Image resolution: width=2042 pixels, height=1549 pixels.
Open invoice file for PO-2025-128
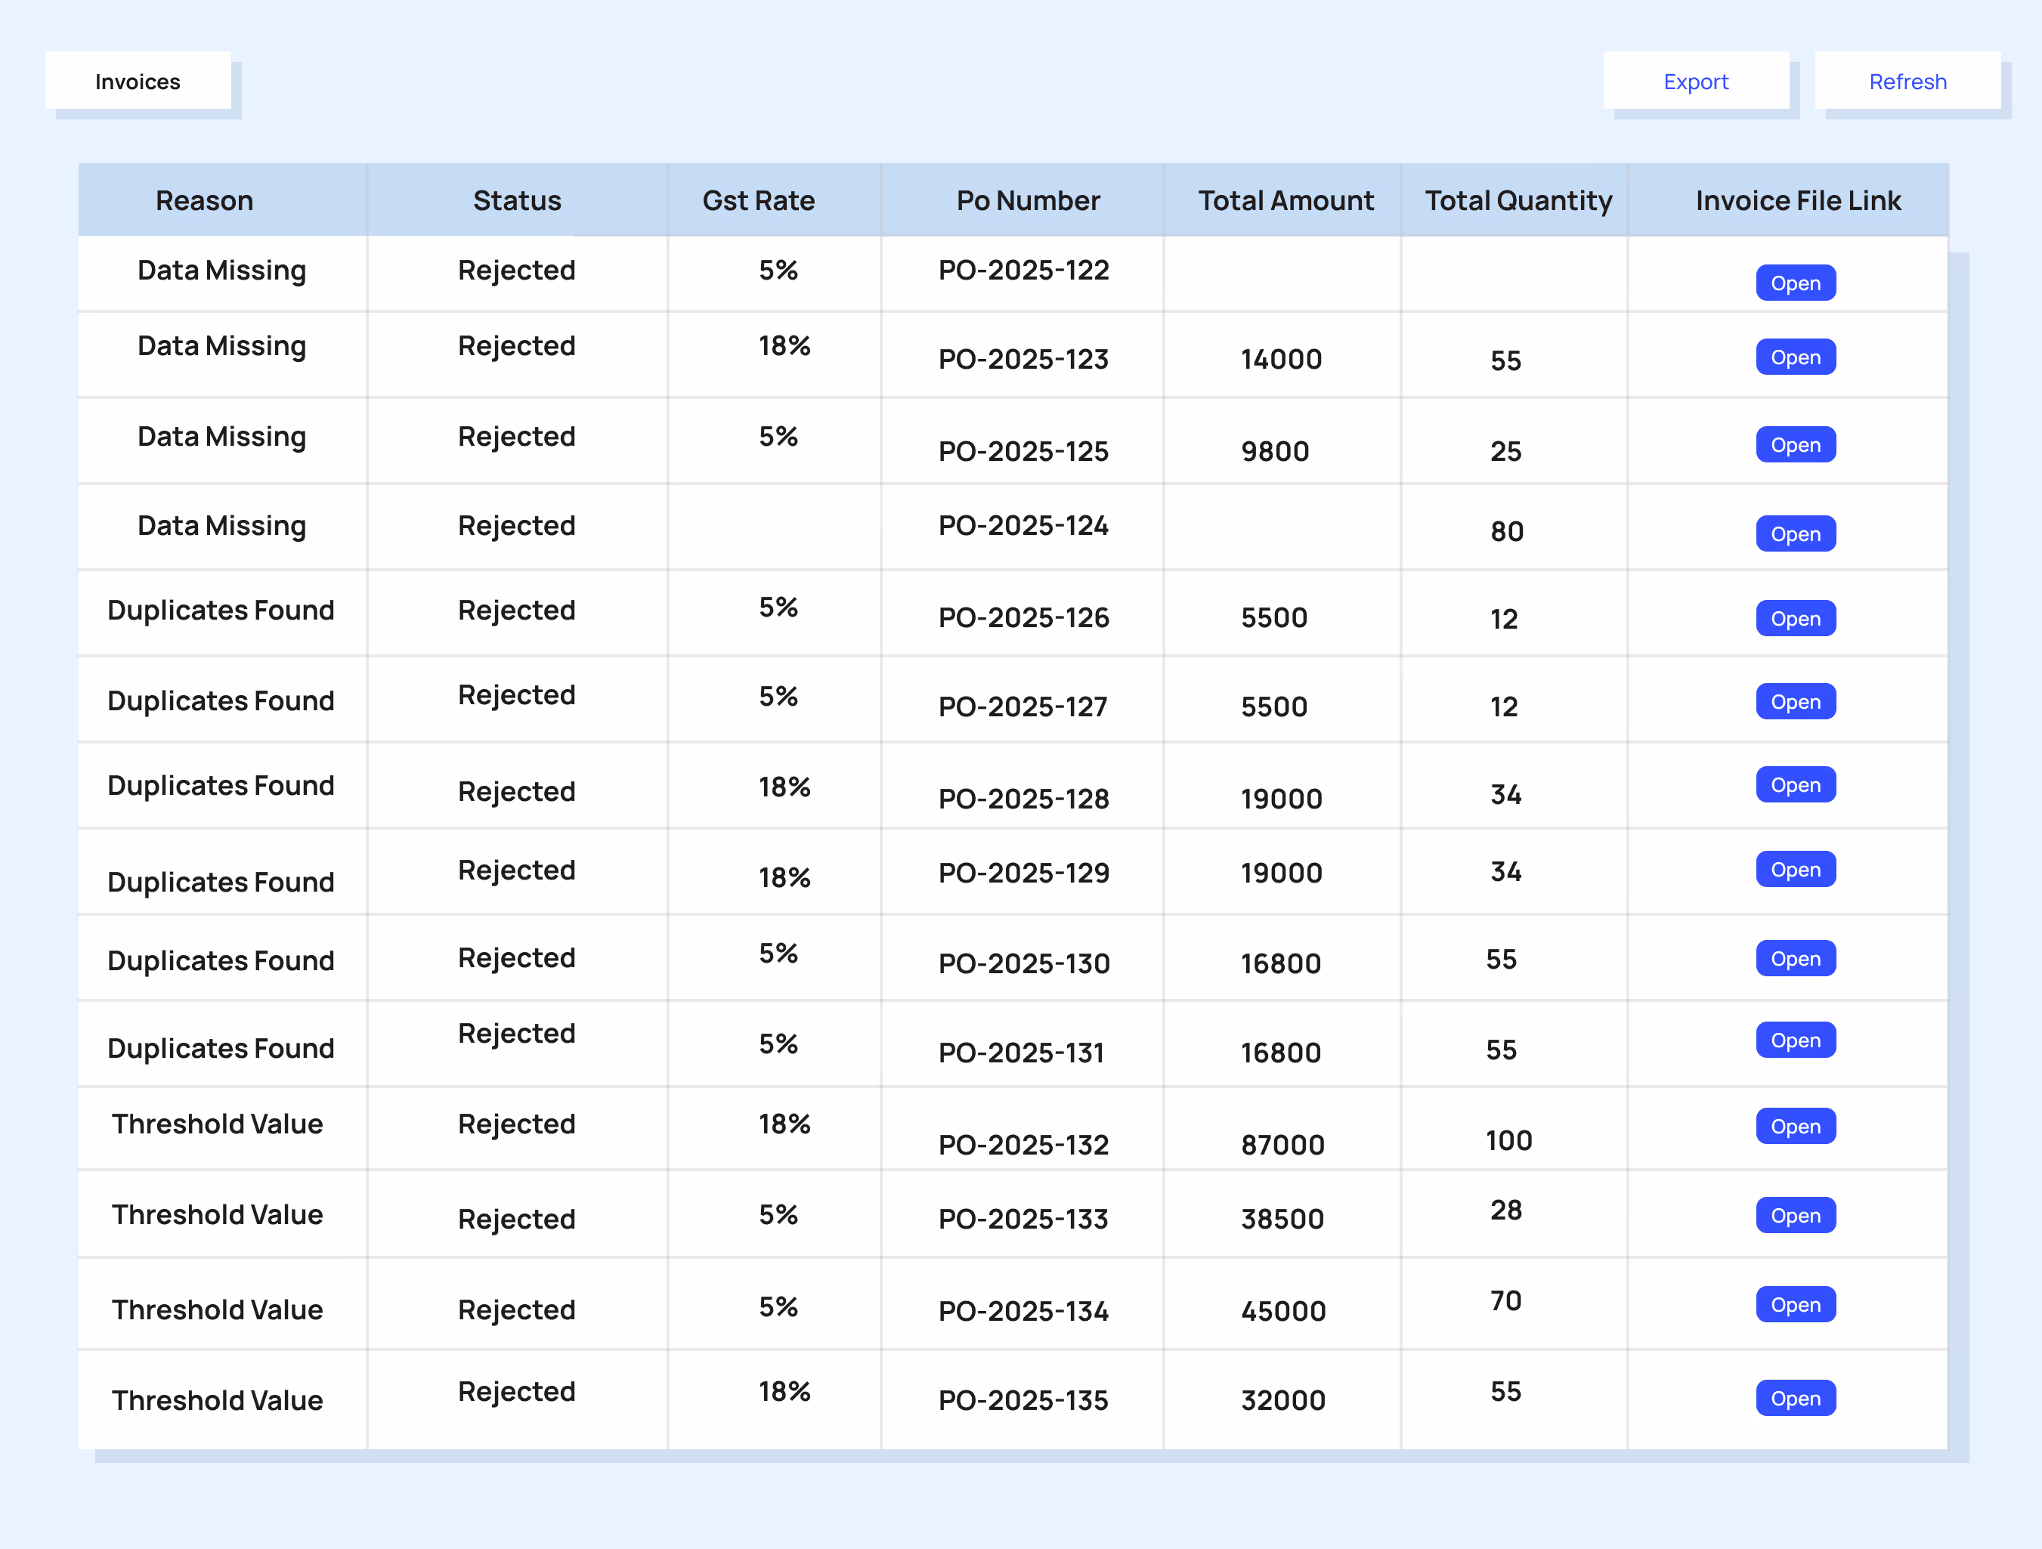pyautogui.click(x=1795, y=784)
